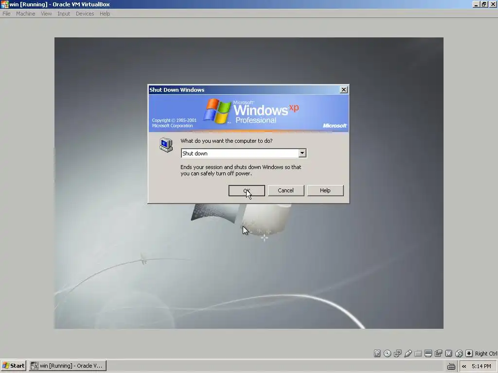Expand the Shut down action dropdown arrow

pyautogui.click(x=302, y=153)
